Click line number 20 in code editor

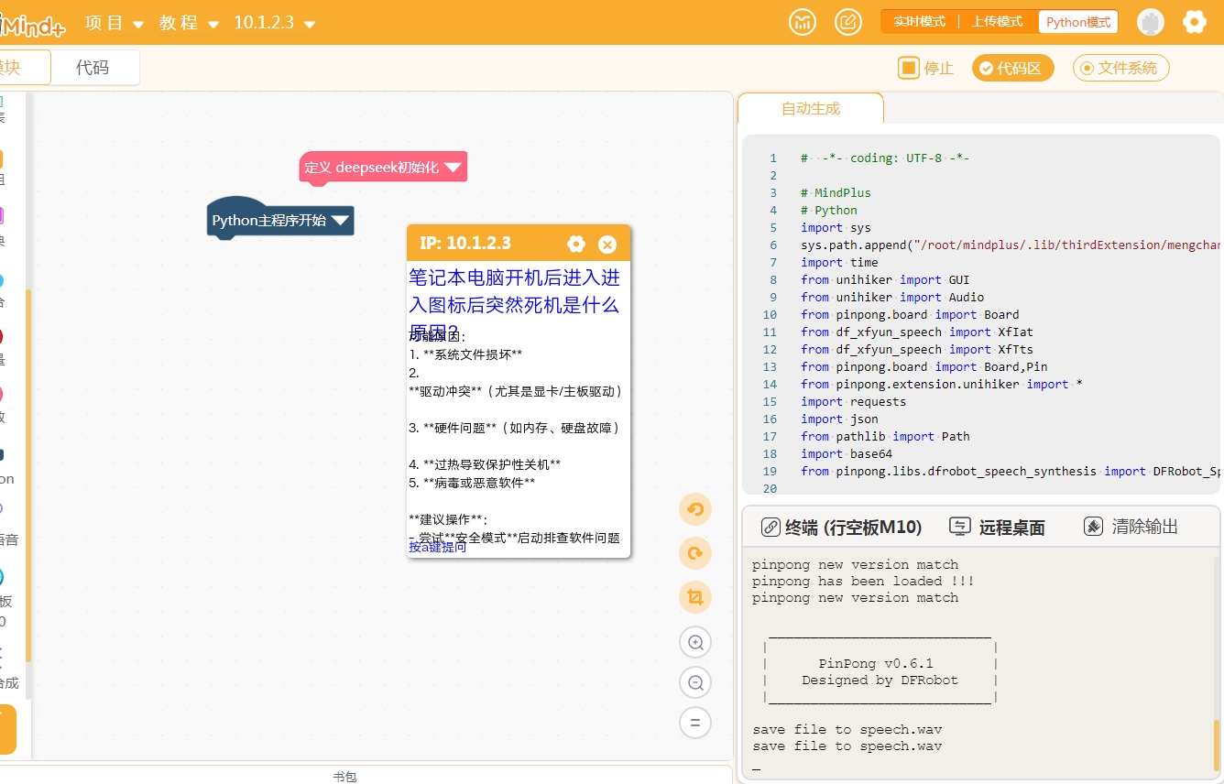pos(770,488)
